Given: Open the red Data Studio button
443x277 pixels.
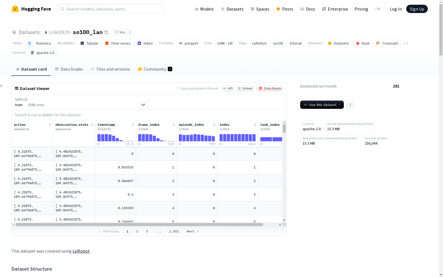Looking at the screenshot, I should click(x=270, y=88).
